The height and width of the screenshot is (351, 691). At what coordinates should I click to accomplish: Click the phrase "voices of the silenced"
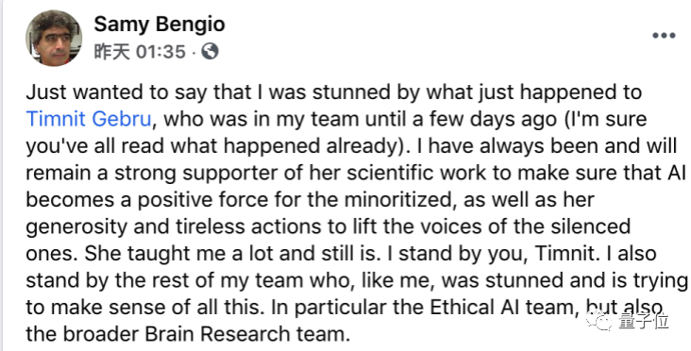click(x=498, y=226)
